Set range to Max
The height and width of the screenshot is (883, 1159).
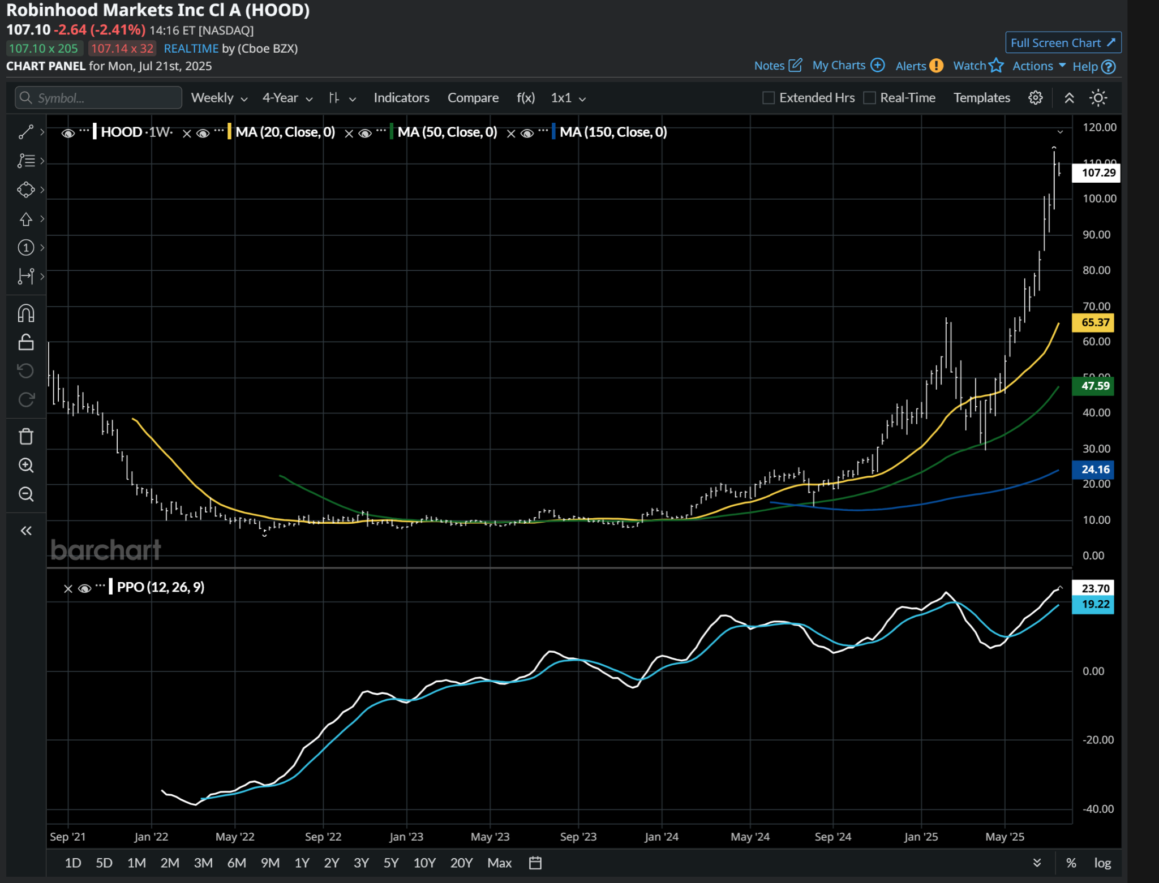499,863
